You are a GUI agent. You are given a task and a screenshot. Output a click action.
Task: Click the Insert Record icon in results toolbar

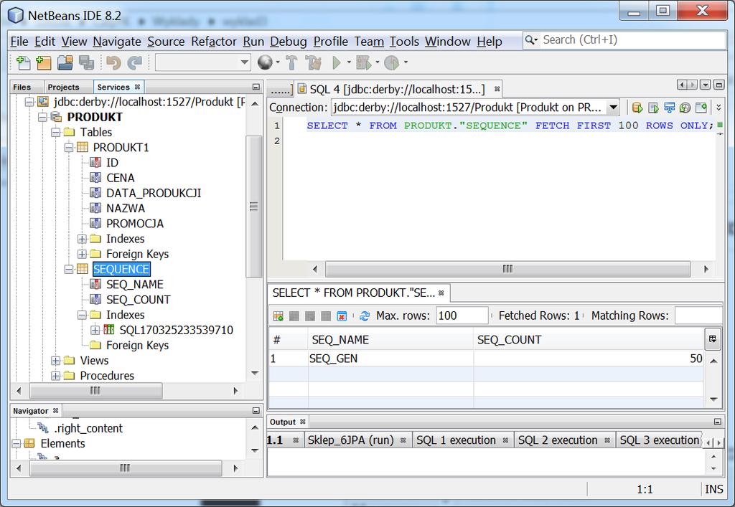278,316
